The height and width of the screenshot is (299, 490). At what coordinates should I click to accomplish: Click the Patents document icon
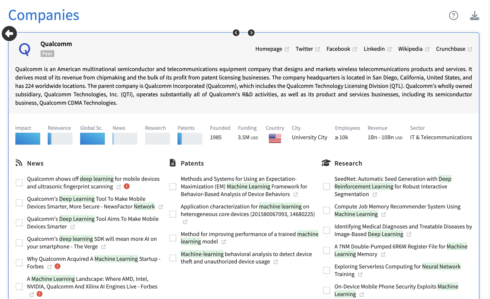click(173, 163)
